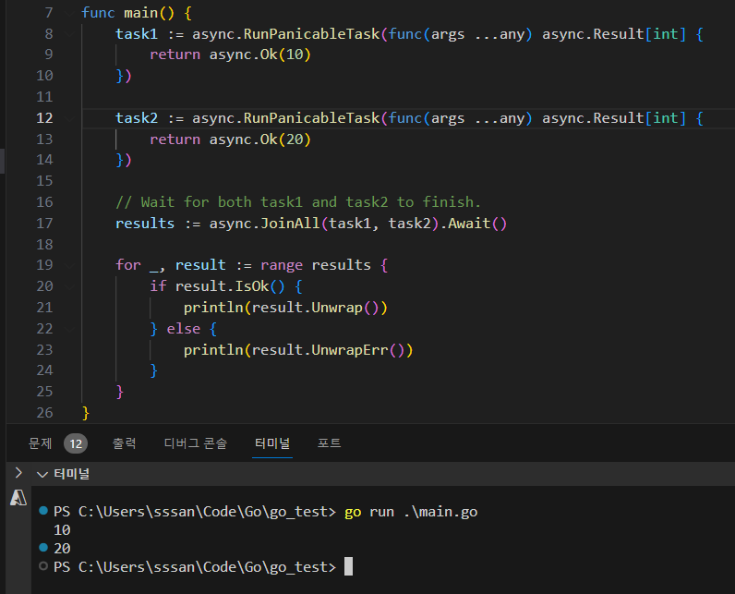Image resolution: width=735 pixels, height=594 pixels.
Task: Click 'range results' on line 19
Action: tap(316, 265)
